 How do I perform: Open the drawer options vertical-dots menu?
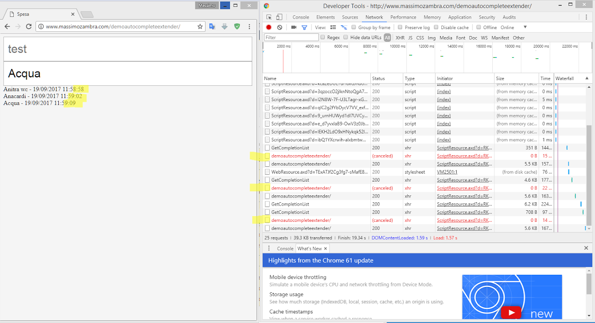click(x=269, y=248)
